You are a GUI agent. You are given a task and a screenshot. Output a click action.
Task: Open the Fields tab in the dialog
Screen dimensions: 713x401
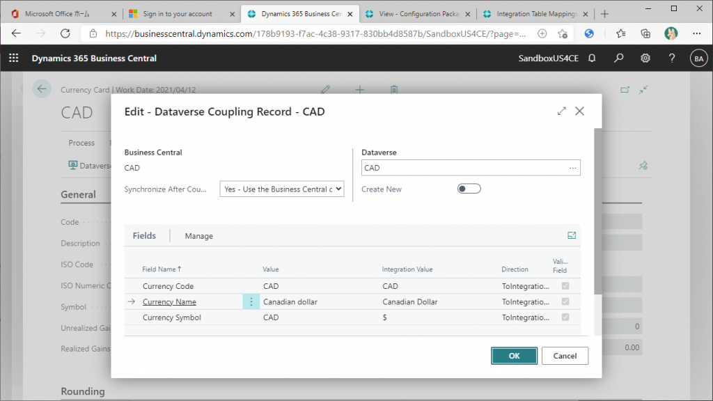click(x=144, y=235)
